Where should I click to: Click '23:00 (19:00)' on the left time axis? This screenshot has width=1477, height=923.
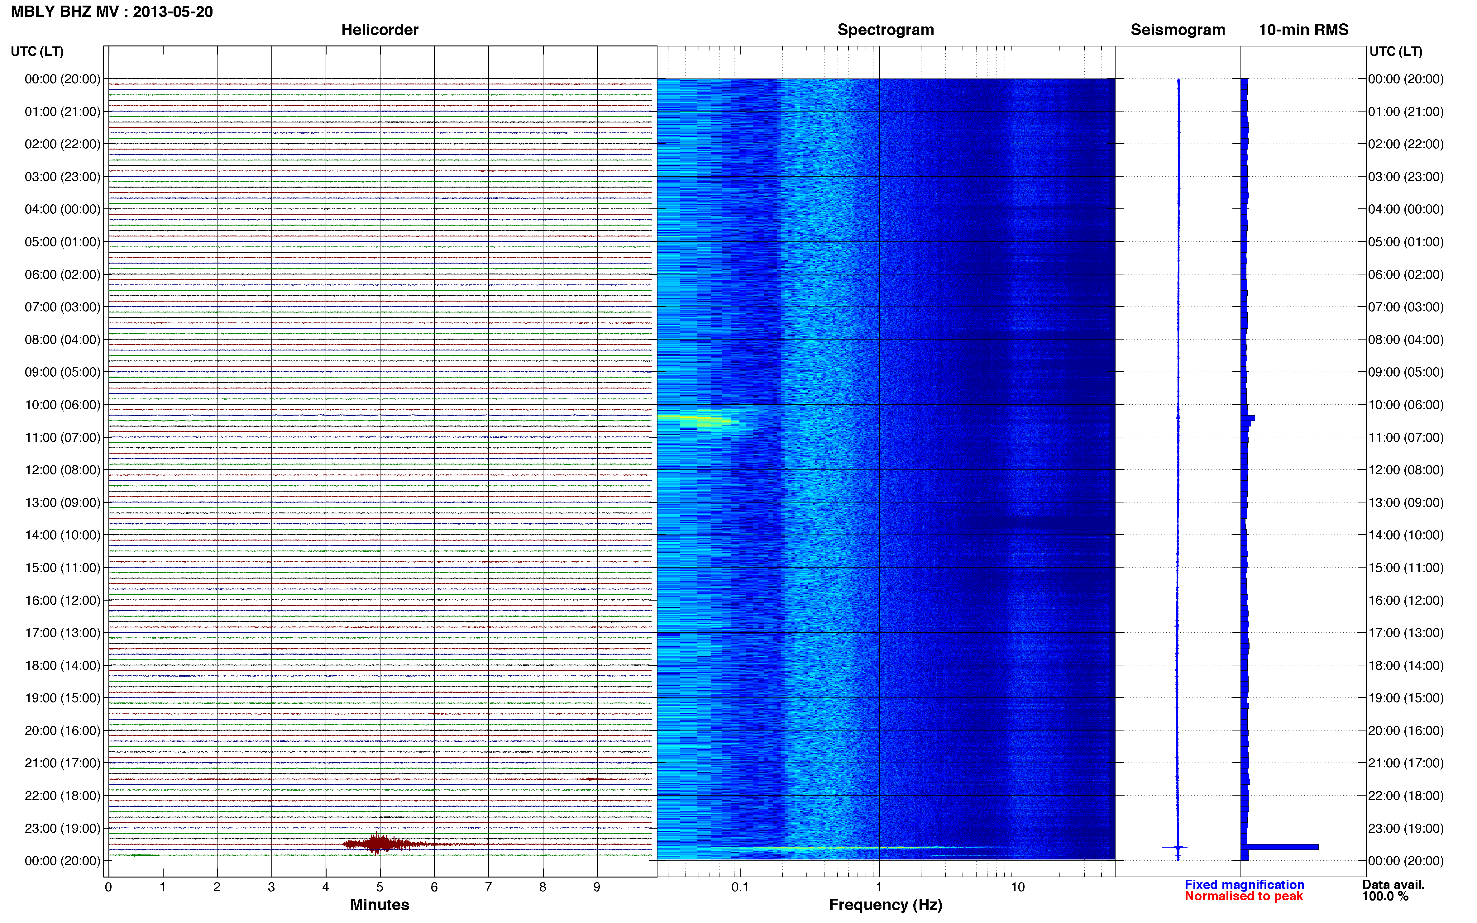(x=62, y=828)
